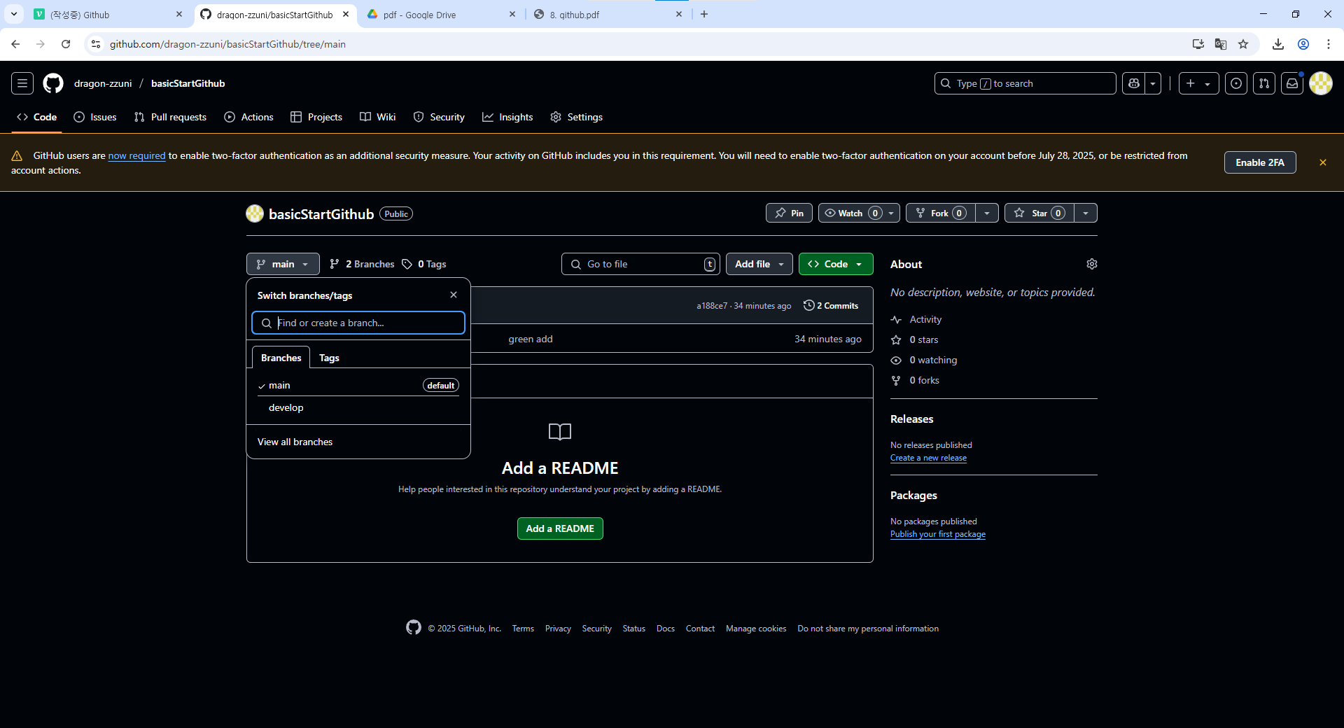The width and height of the screenshot is (1344, 728).
Task: Switch to the develop branch
Action: tap(358, 407)
